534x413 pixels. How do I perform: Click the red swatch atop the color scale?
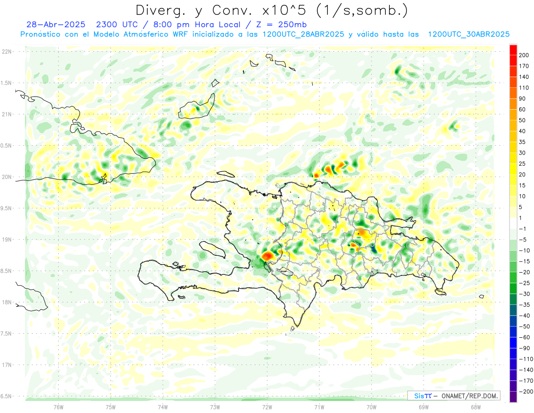[x=513, y=50]
